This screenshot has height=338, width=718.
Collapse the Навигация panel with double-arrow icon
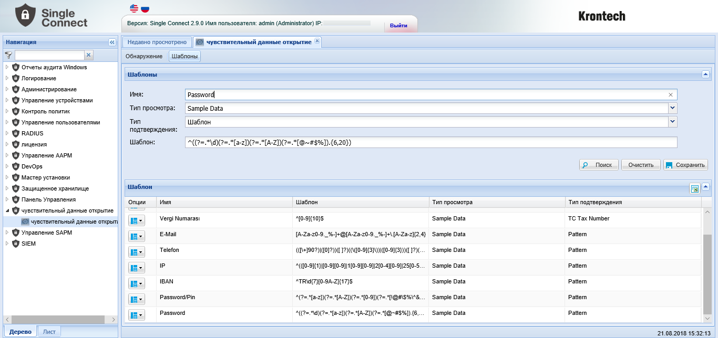(112, 42)
